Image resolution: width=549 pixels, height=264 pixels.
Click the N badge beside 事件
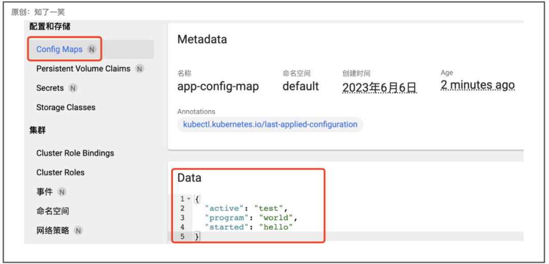[x=62, y=192]
